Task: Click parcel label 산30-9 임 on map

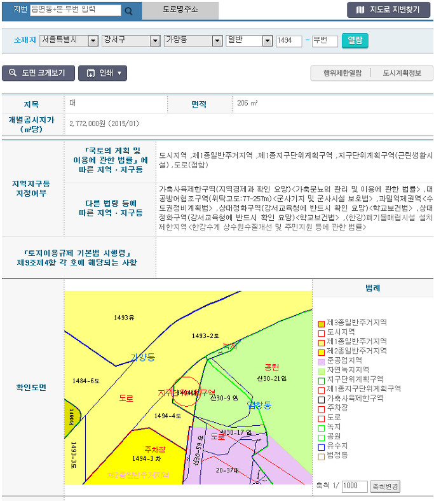Action: (x=224, y=398)
